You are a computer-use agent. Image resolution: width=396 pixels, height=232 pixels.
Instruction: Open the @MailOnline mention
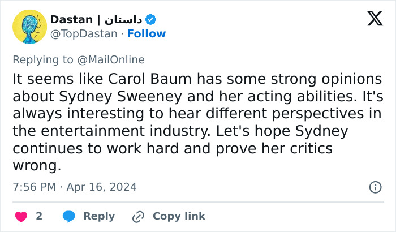(x=111, y=59)
